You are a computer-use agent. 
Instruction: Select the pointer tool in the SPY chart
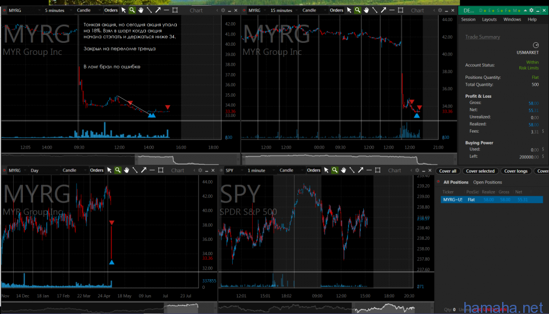[x=327, y=170]
